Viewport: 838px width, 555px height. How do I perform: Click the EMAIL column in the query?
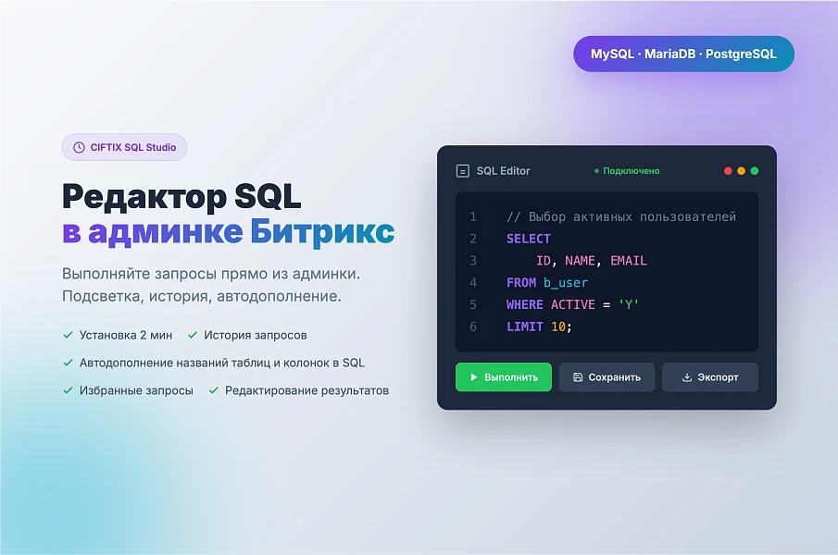coord(629,261)
